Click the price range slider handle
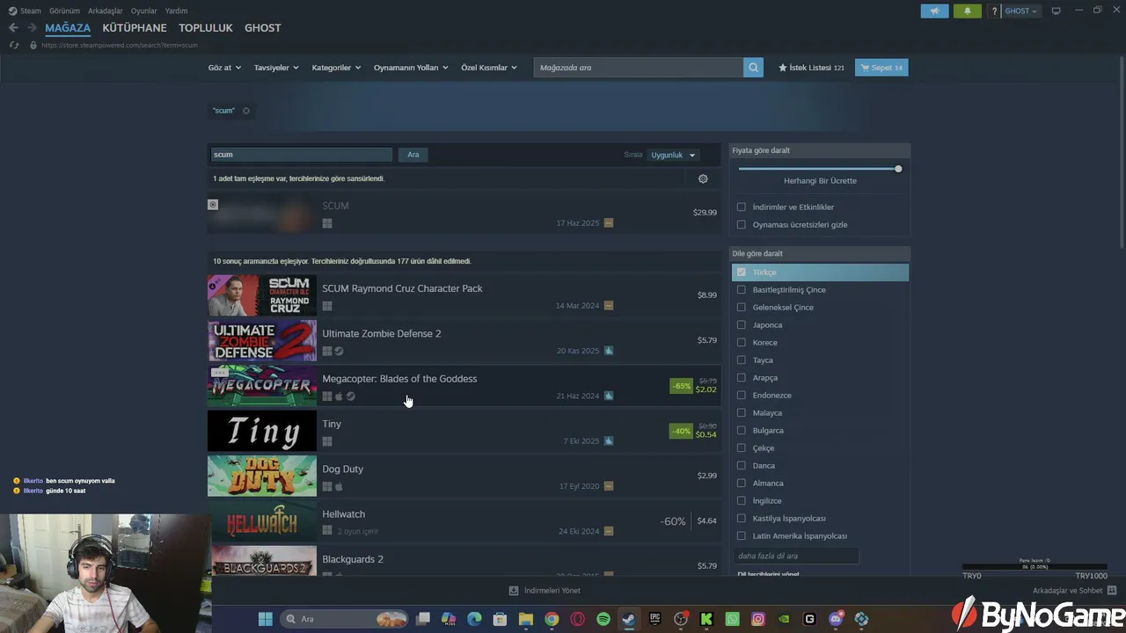1126x633 pixels. pos(898,169)
